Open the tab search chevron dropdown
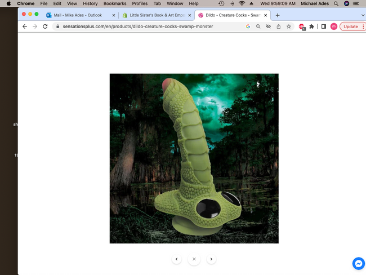The height and width of the screenshot is (275, 366). [x=362, y=15]
